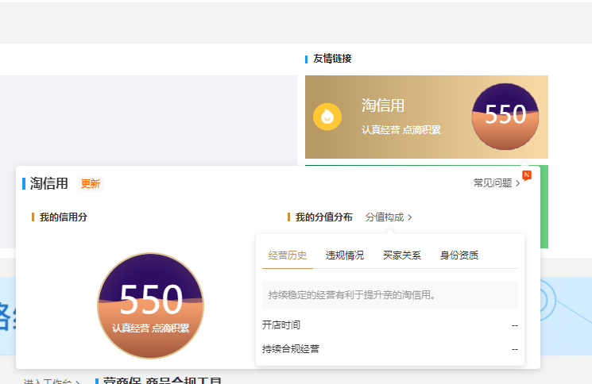This screenshot has width=592, height=384.
Task: Click the yellow flame icon on 淘信用 banner
Action: (327, 117)
